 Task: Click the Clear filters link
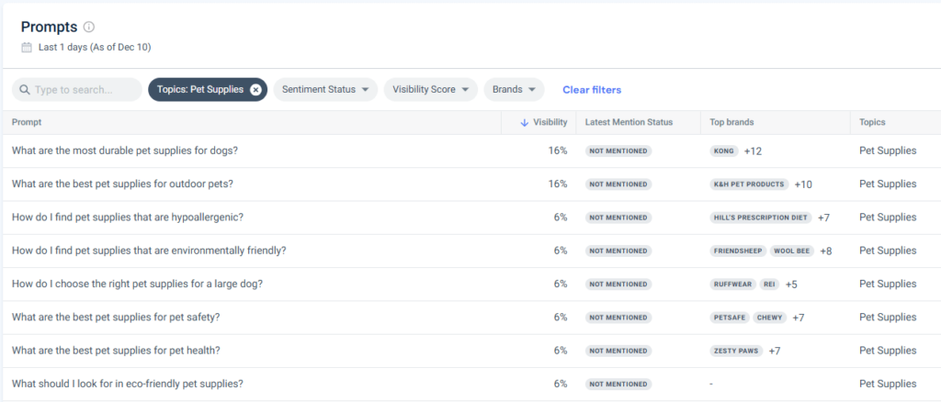[x=592, y=90]
